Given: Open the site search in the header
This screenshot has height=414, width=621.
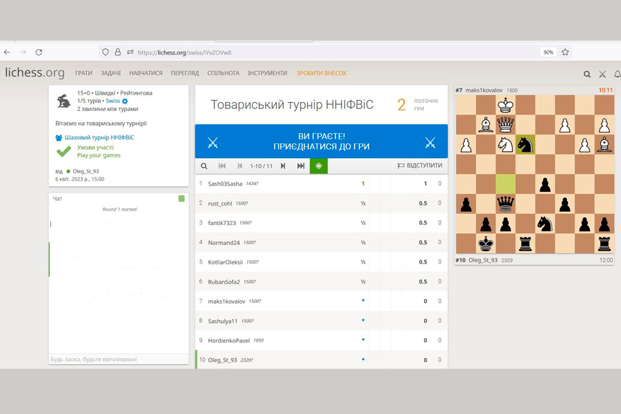Looking at the screenshot, I should click(587, 74).
